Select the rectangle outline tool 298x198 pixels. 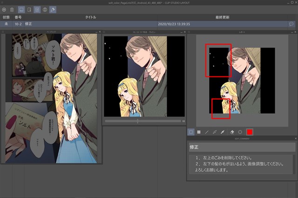[x=191, y=132]
